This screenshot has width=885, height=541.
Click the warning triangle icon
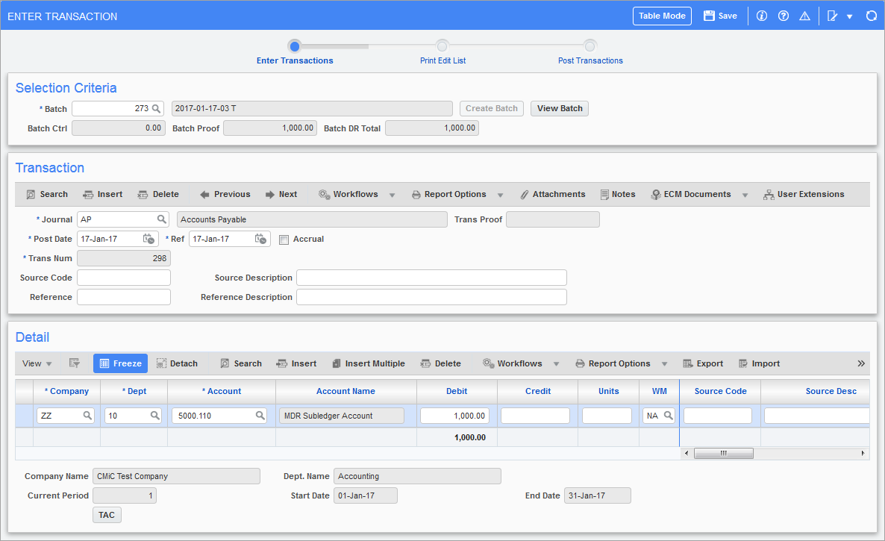[804, 16]
